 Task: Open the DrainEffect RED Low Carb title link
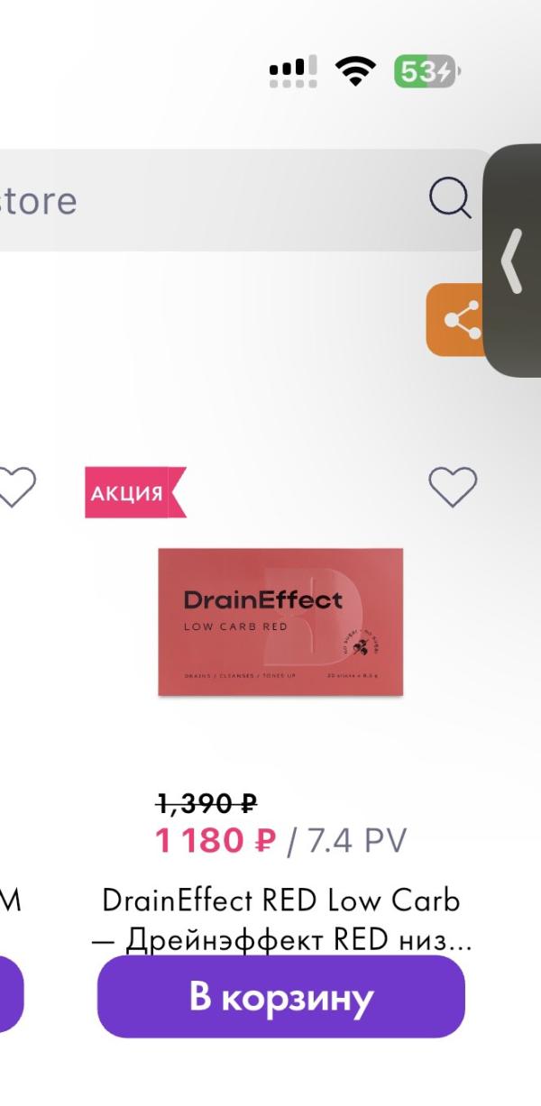click(x=280, y=900)
